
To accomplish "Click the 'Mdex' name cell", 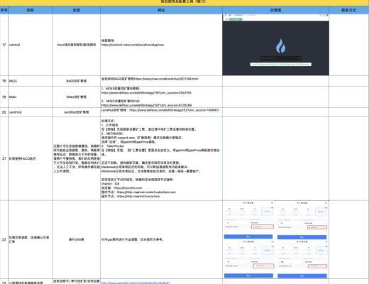I will click(31, 97).
